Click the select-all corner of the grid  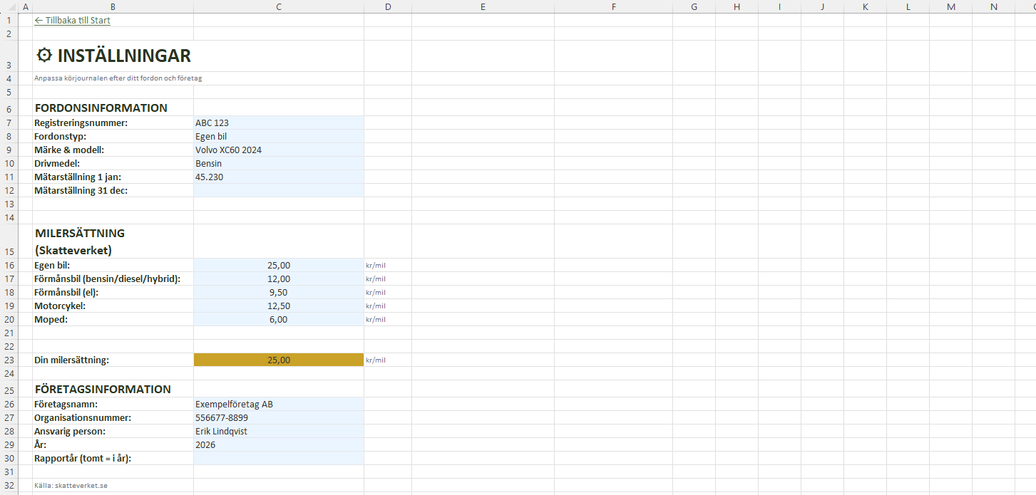tap(10, 6)
